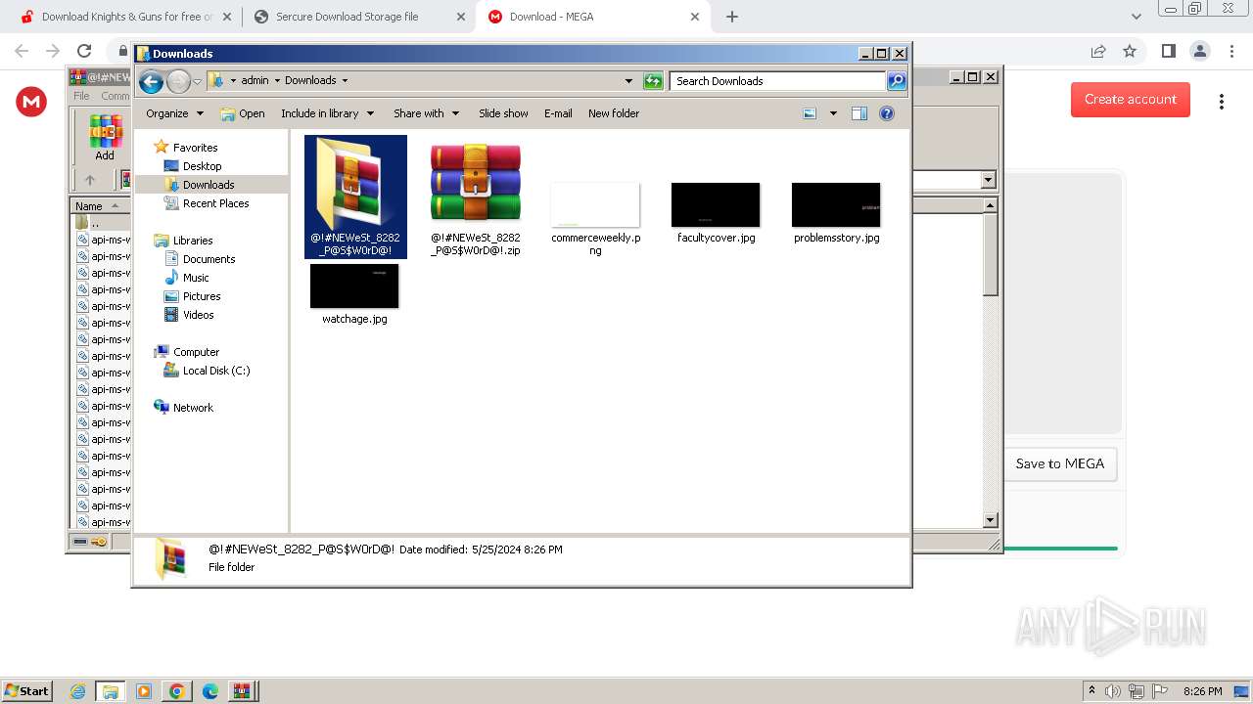Click Chrome reload page icon
This screenshot has height=704, width=1253.
(x=84, y=52)
